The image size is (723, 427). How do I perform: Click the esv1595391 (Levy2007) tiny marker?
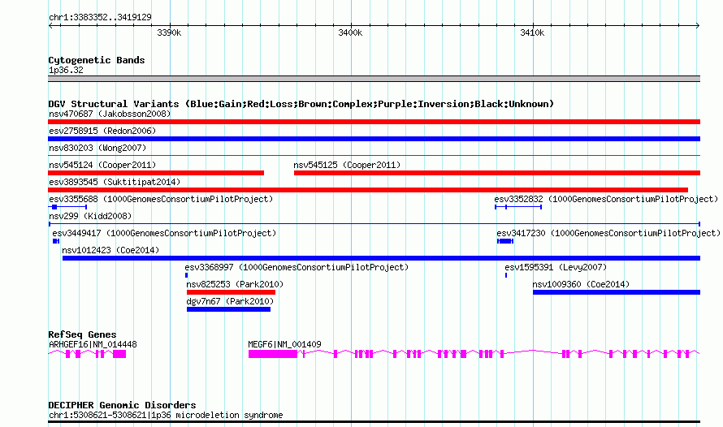tap(506, 275)
